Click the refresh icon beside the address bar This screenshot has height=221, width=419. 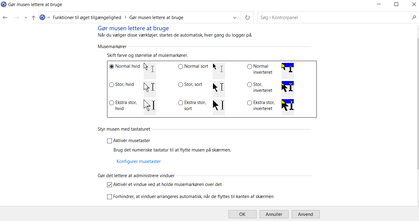point(247,18)
